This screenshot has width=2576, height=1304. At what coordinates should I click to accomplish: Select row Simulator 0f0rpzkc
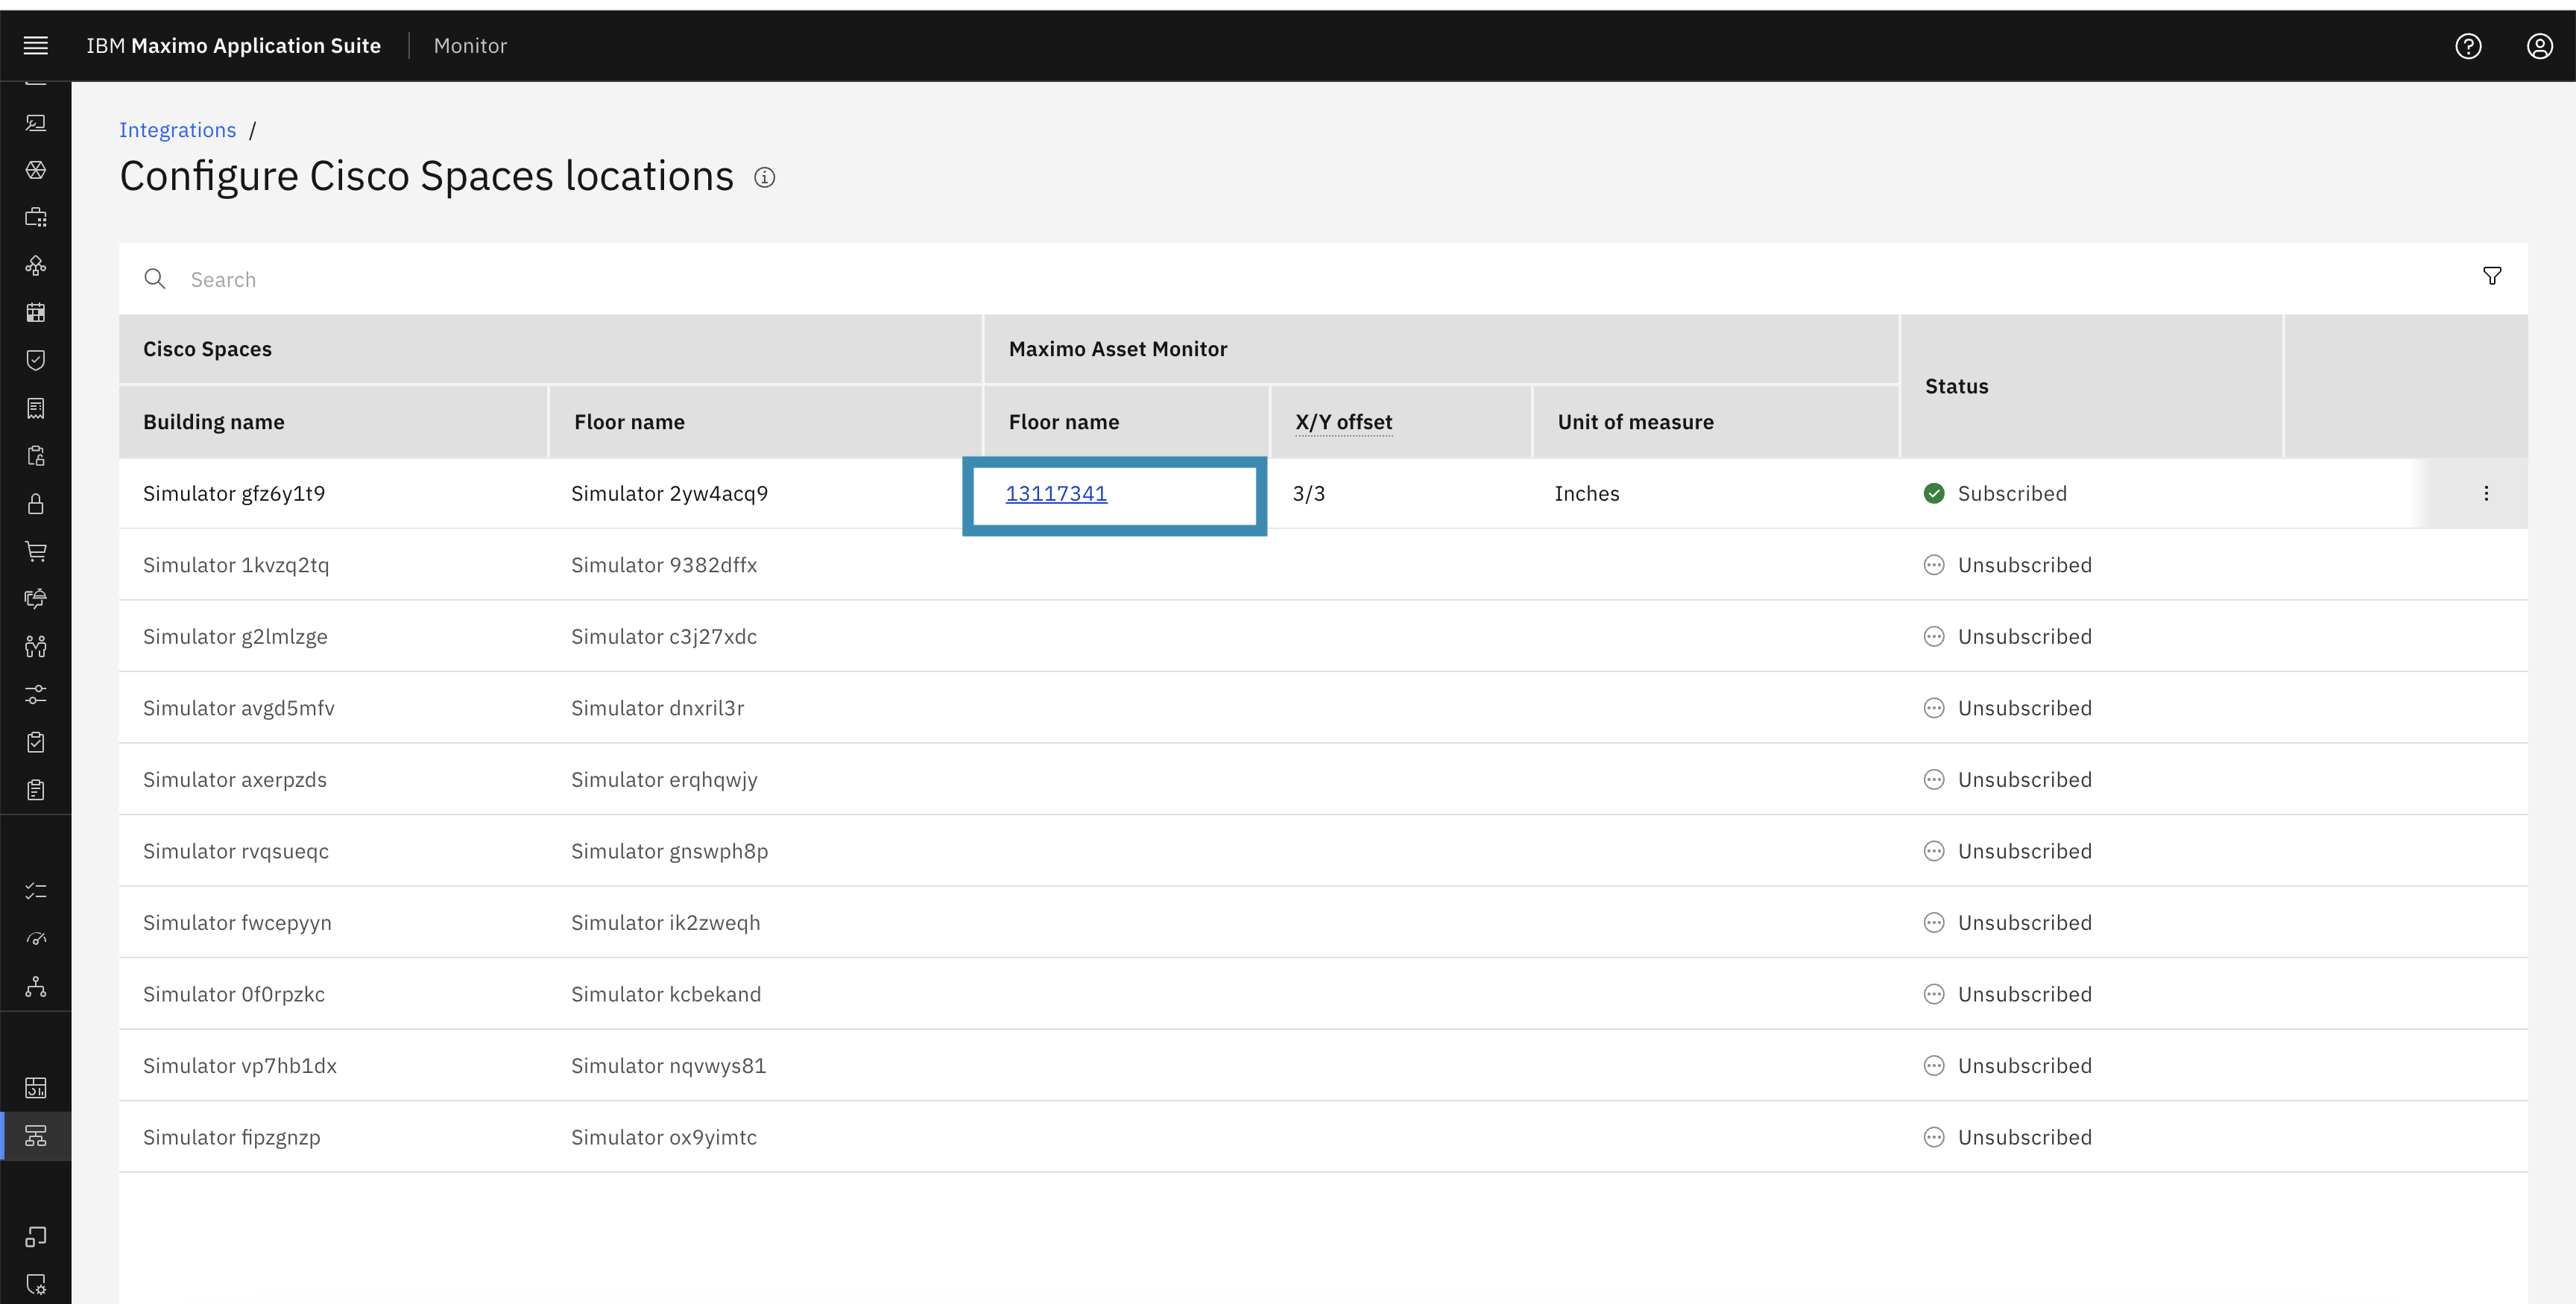tap(1323, 994)
